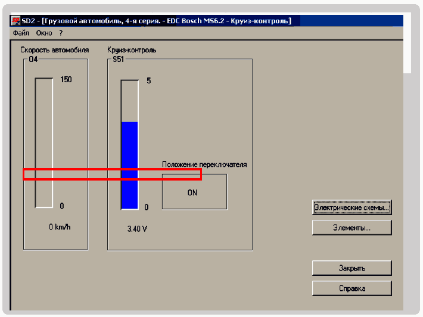Select the O4 group box label
Viewport: 423px width, 317px height.
(x=33, y=60)
